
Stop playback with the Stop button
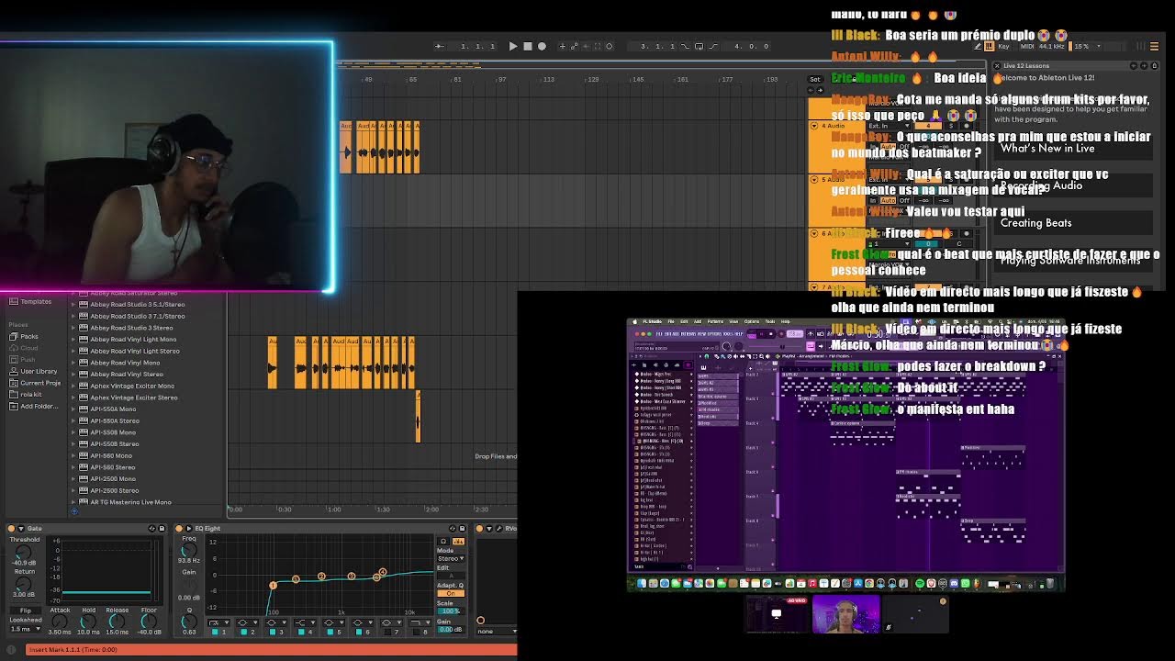(528, 46)
